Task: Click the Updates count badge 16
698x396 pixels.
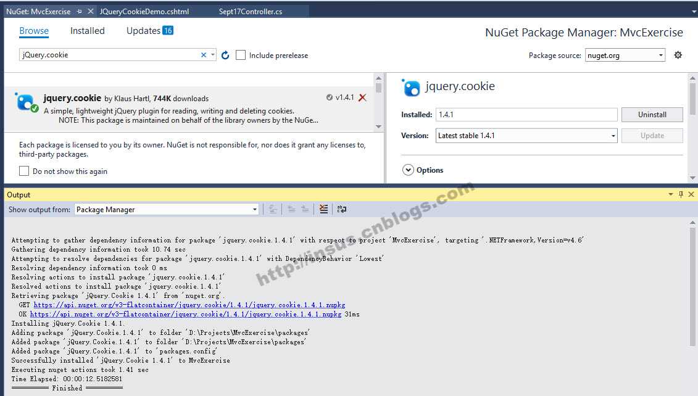Action: 168,31
